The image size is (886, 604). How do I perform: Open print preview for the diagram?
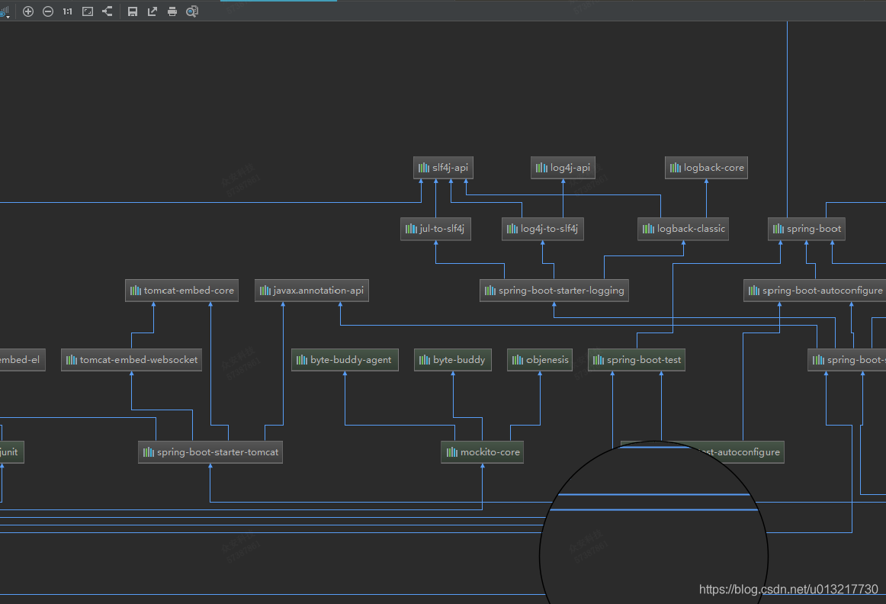(x=192, y=11)
